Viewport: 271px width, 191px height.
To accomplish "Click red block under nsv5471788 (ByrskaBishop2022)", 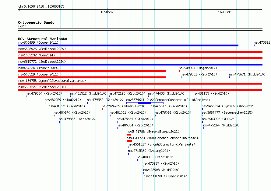I will pyautogui.click(x=129, y=135).
